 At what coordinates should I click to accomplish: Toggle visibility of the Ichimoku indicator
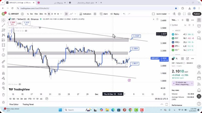[26, 31]
